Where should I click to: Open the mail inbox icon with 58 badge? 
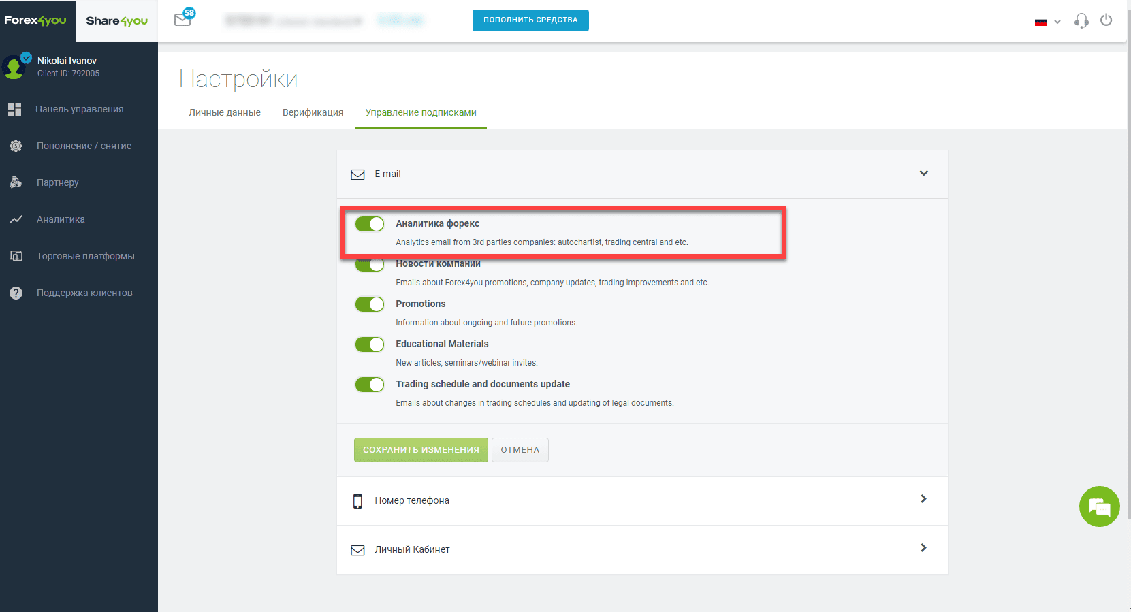[183, 18]
